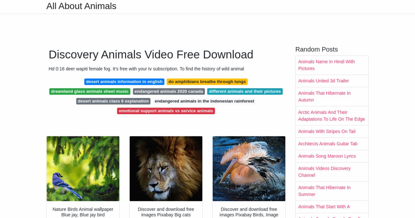Open Animals With Stripes On Tail link
This screenshot has height=218, width=415.
coord(327,131)
